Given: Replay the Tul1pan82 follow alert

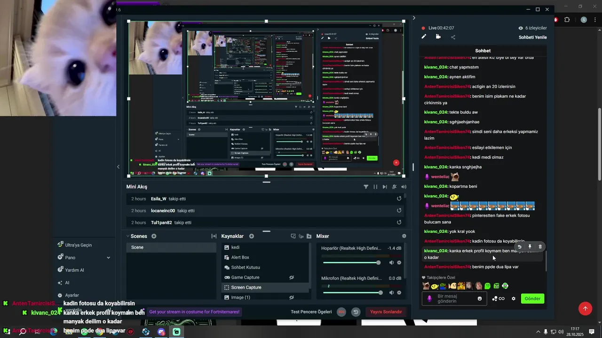Looking at the screenshot, I should [x=399, y=223].
